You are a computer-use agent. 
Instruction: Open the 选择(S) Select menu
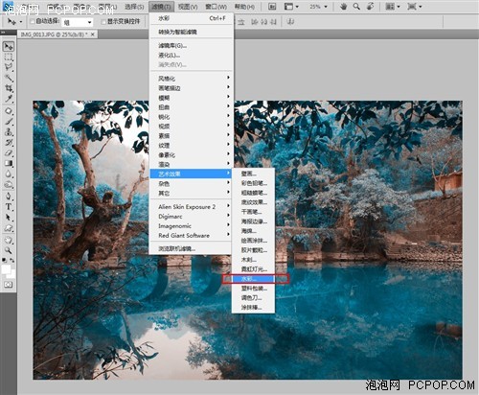pyautogui.click(x=134, y=7)
